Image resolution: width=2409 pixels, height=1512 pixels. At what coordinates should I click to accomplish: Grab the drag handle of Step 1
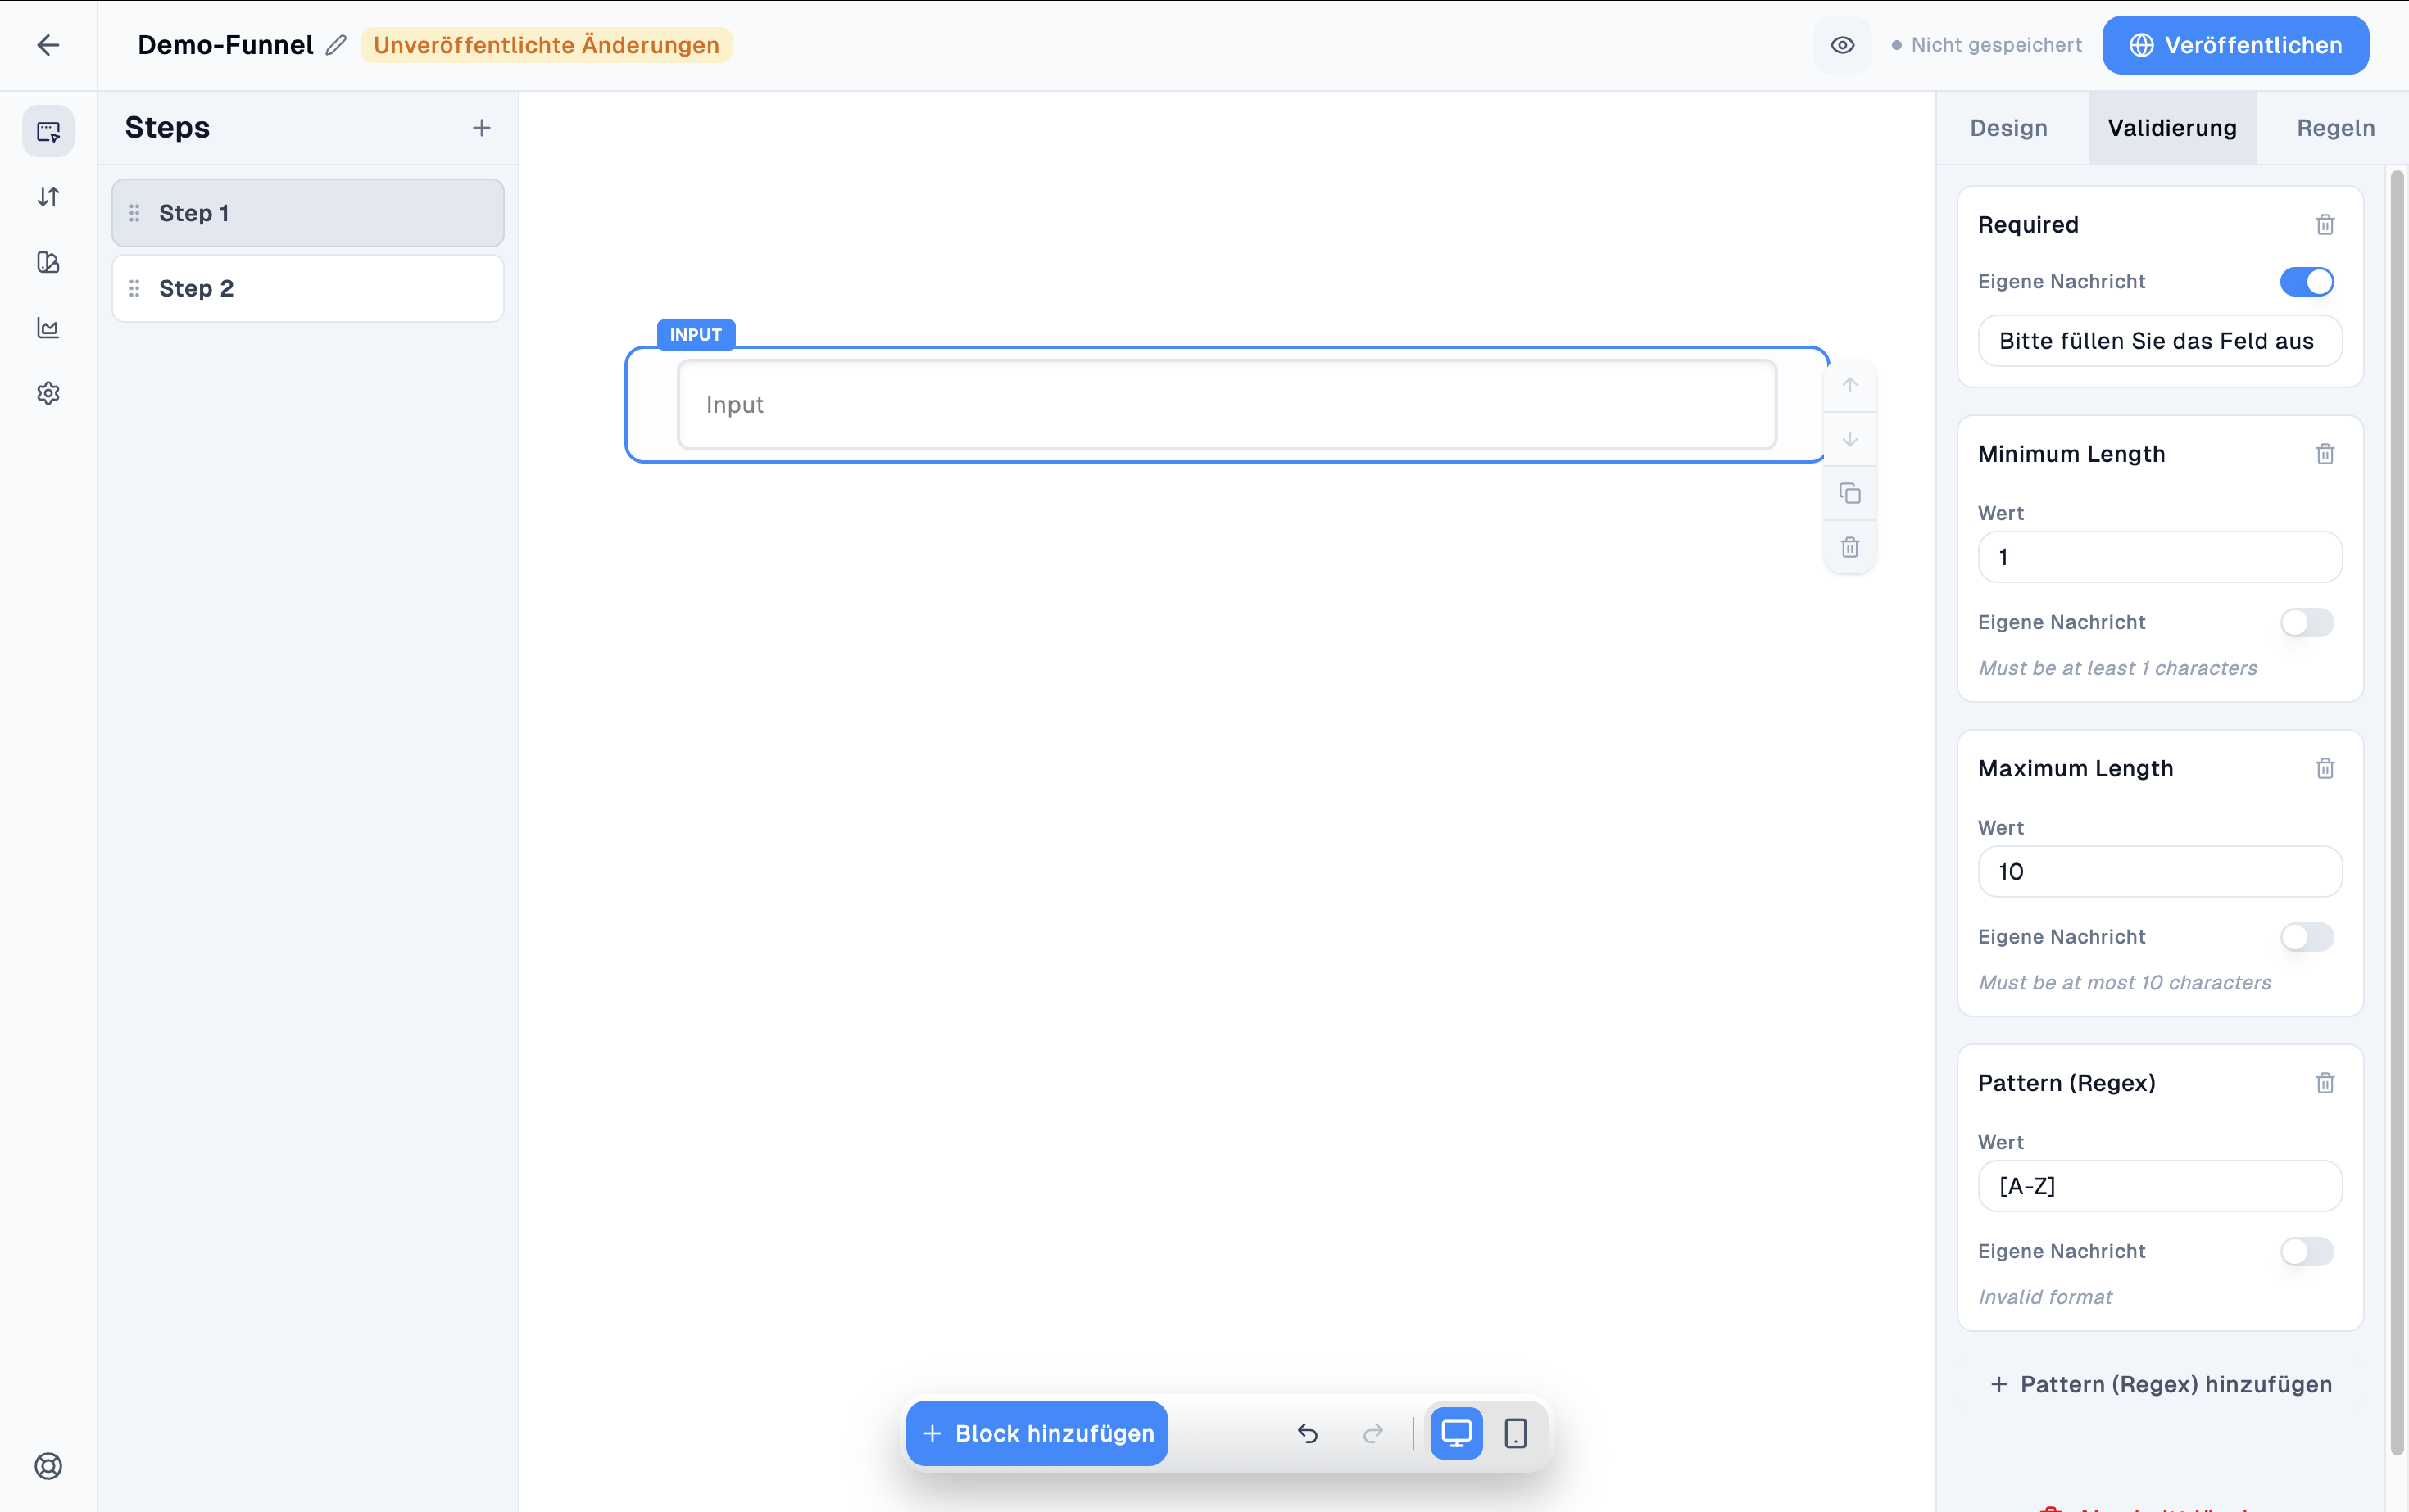134,213
